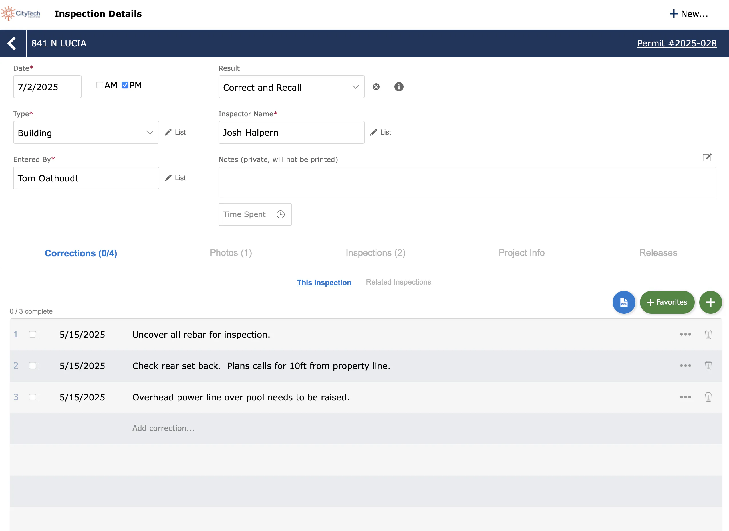Delete the rear set back correction

tap(708, 366)
